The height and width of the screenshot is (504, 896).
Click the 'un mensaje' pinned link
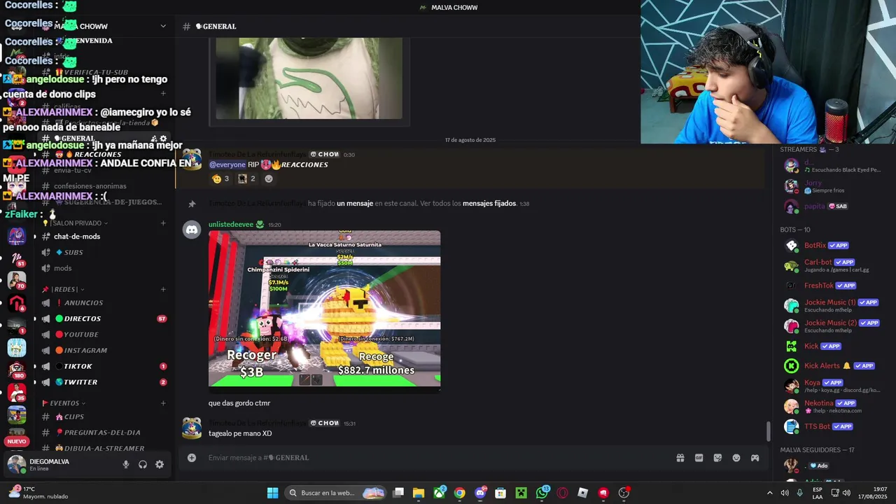point(354,204)
